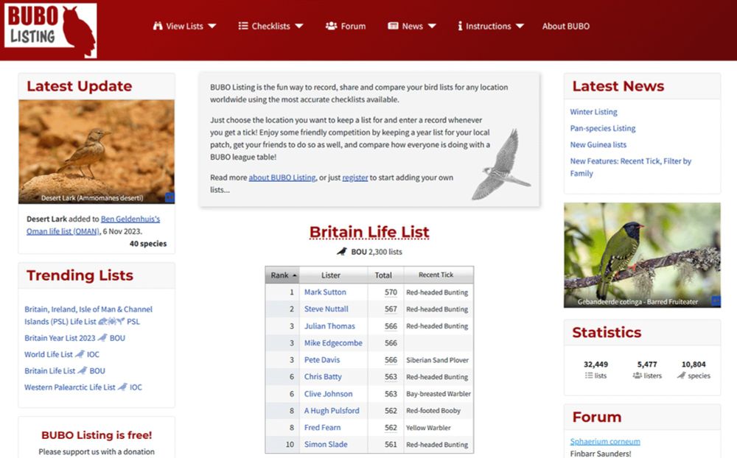Click the blue badge on the Barred Fruiteater photo
This screenshot has height=458, width=737.
(x=716, y=301)
